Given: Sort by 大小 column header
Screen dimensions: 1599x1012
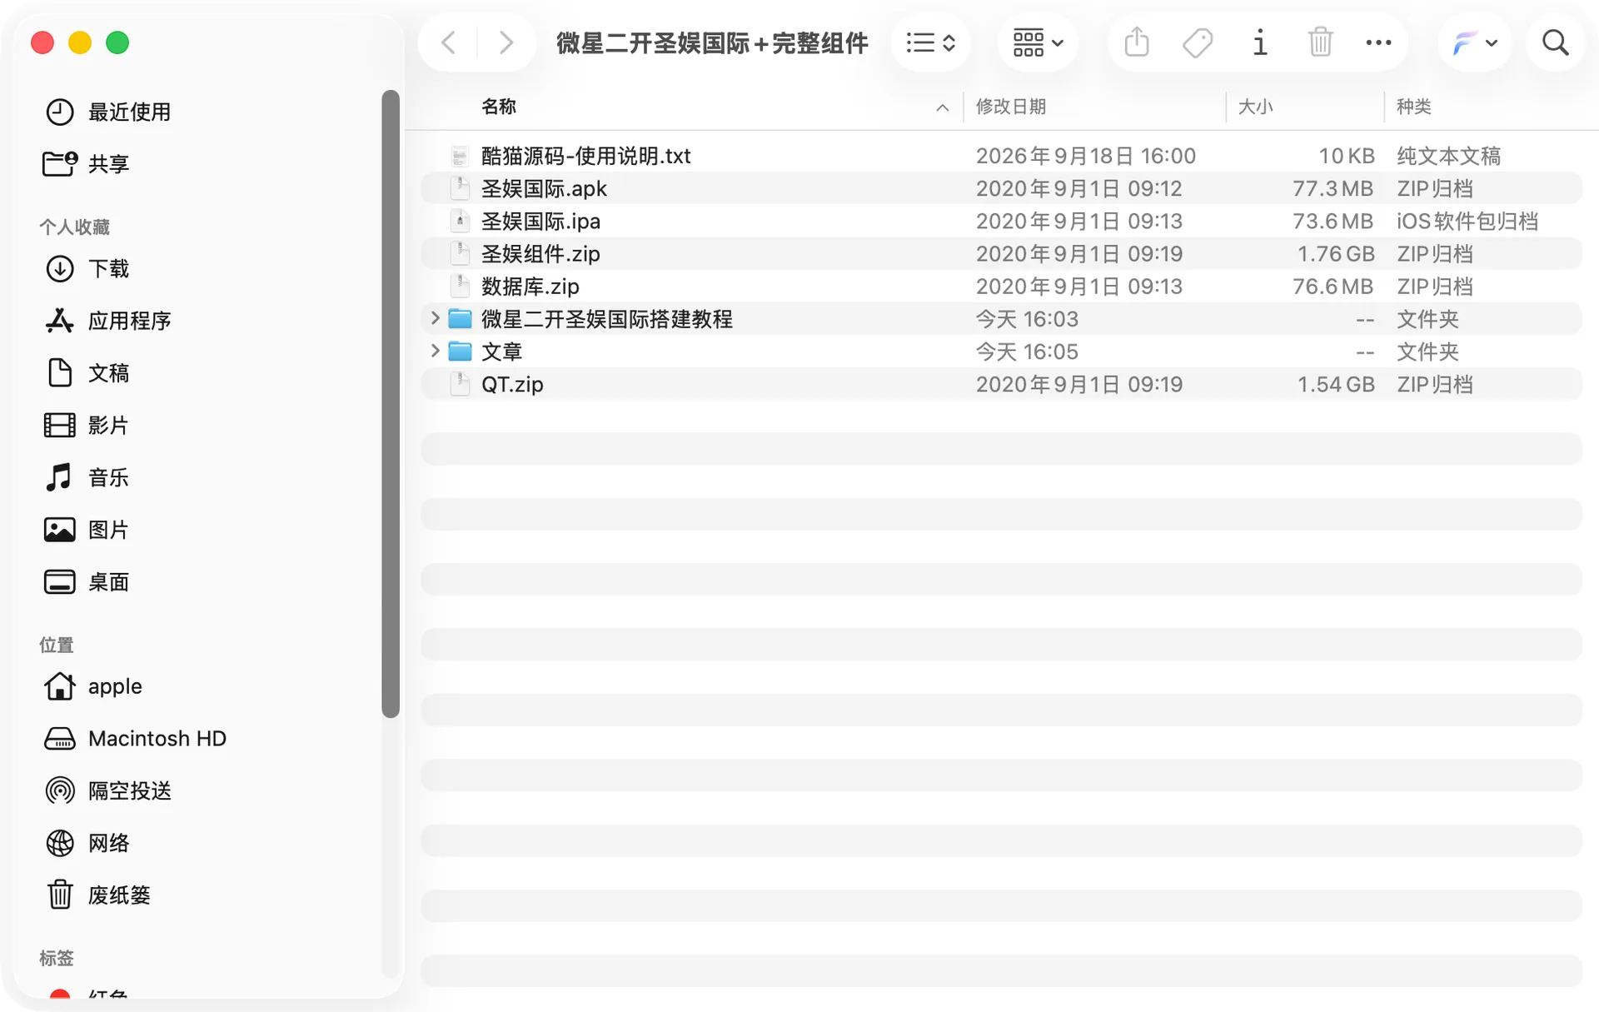Looking at the screenshot, I should tap(1256, 107).
